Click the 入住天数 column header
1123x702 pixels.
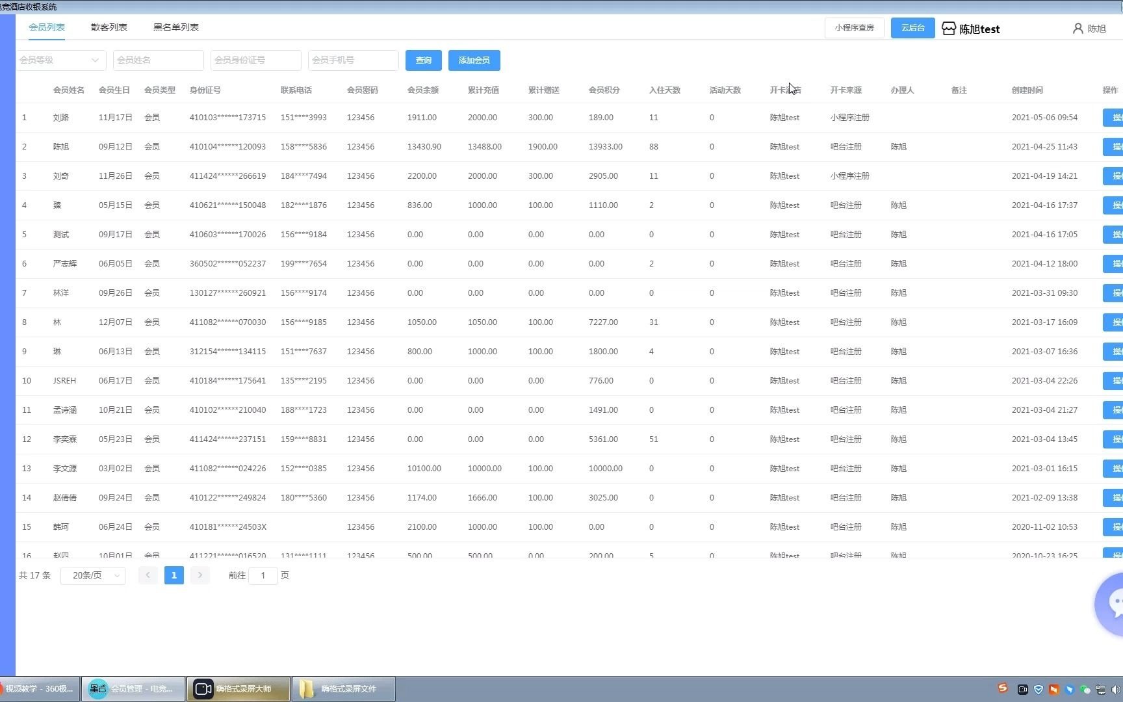(x=665, y=90)
